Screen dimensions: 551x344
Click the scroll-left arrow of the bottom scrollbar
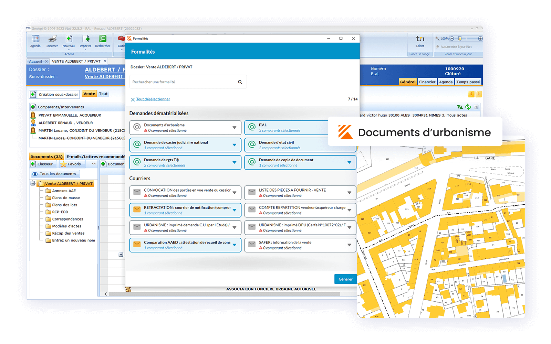[x=106, y=294]
